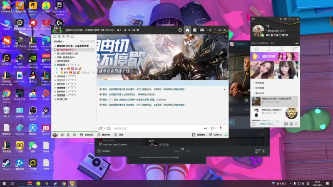Open the home tab in YY channel window
Image resolution: width=333 pixels, height=187 pixels.
tap(187, 30)
